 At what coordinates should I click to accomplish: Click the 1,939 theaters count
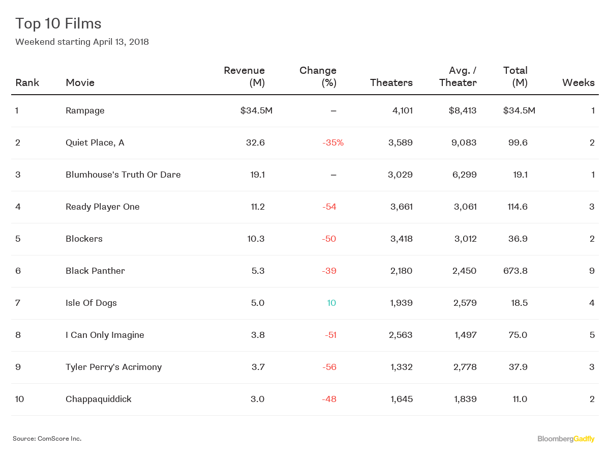(x=402, y=303)
